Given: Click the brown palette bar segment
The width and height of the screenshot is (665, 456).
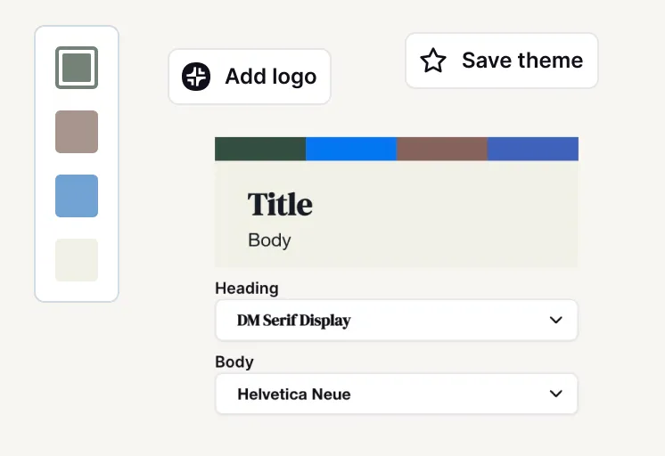Looking at the screenshot, I should (442, 149).
